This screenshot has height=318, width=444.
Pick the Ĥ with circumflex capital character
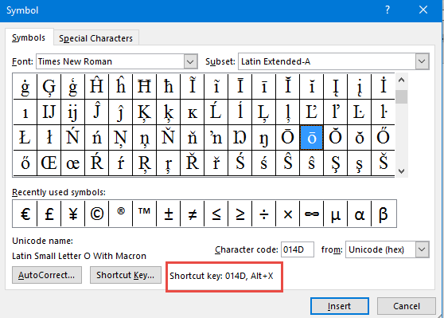pyautogui.click(x=96, y=86)
